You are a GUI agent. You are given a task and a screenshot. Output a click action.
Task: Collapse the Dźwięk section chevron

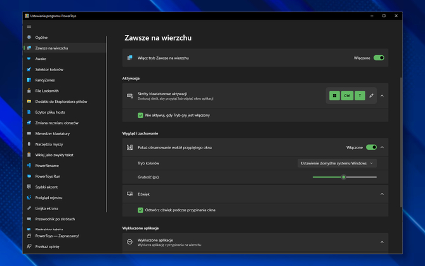pyautogui.click(x=382, y=194)
